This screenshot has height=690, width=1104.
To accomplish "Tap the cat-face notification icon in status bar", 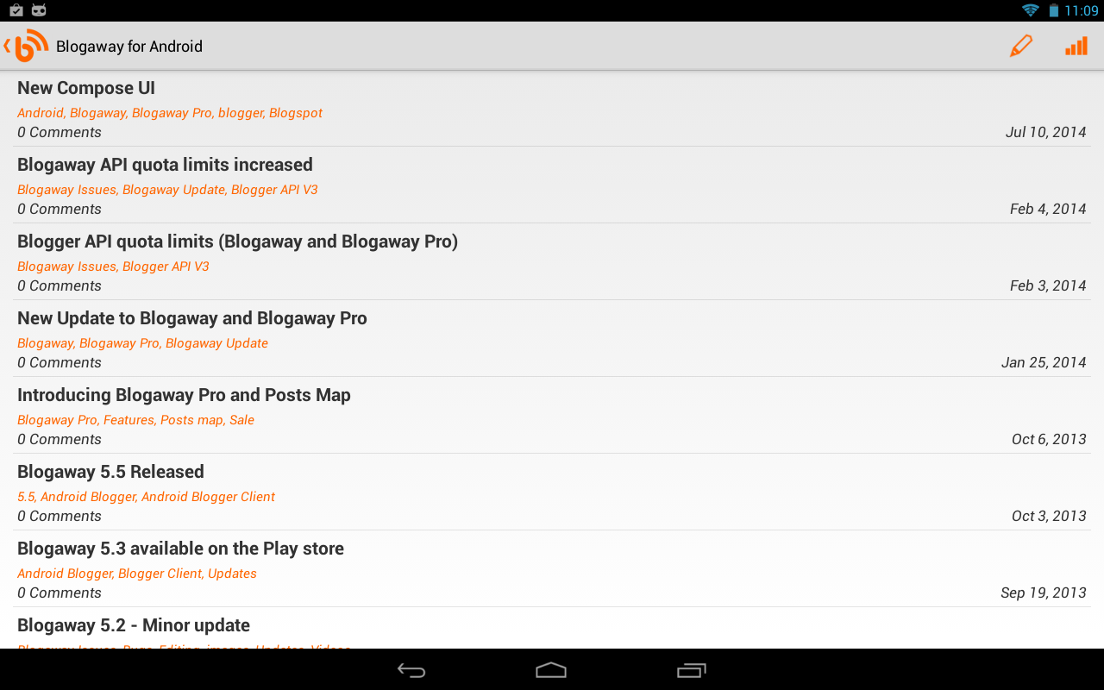I will point(39,10).
